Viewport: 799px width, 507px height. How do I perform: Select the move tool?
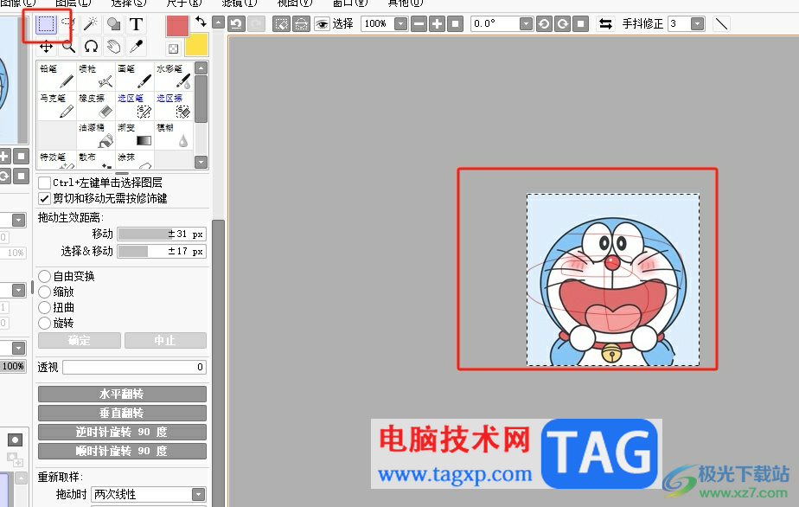click(46, 47)
